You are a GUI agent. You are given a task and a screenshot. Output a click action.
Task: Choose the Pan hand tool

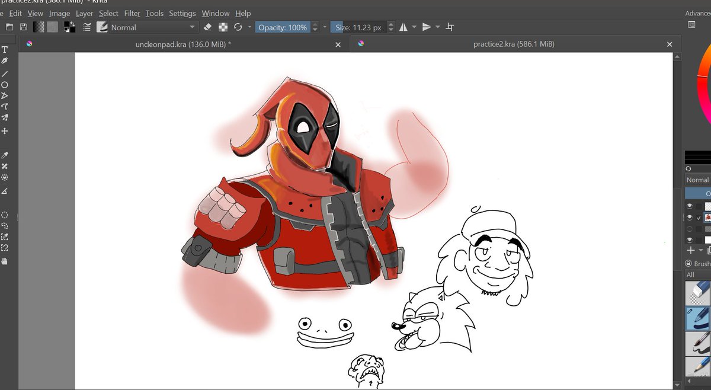coord(5,261)
